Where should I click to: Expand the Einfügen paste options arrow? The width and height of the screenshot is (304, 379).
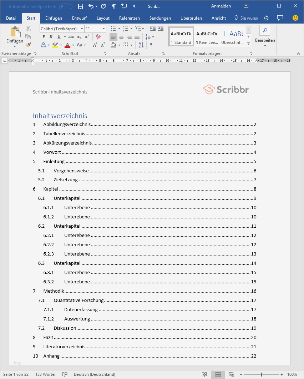[15, 46]
